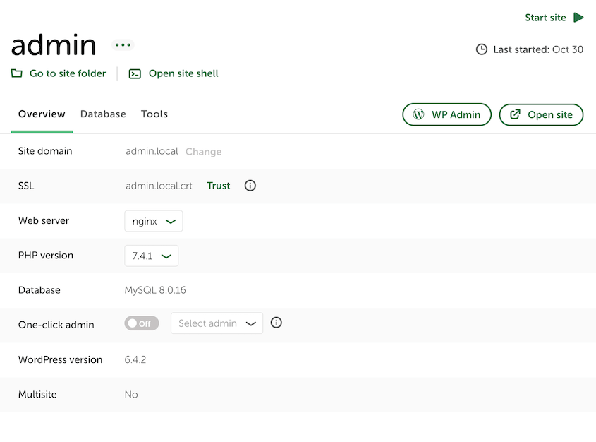The image size is (596, 442).
Task: Click the info icon beside Select admin
Action: 276,323
